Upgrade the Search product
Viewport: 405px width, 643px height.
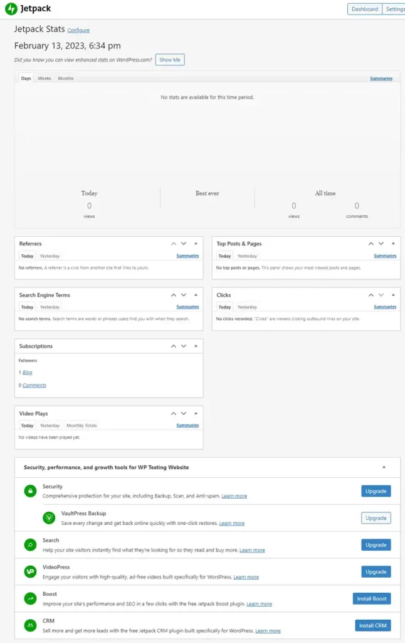pyautogui.click(x=376, y=545)
